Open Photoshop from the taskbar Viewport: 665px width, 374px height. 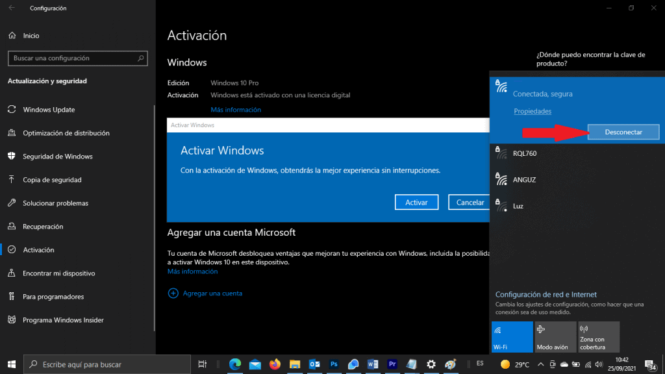[x=334, y=364]
